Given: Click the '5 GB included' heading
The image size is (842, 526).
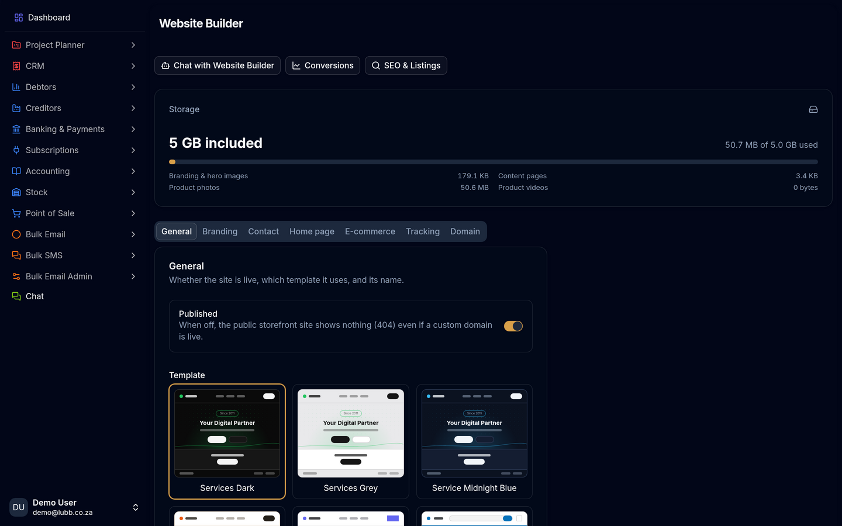Looking at the screenshot, I should (x=216, y=143).
